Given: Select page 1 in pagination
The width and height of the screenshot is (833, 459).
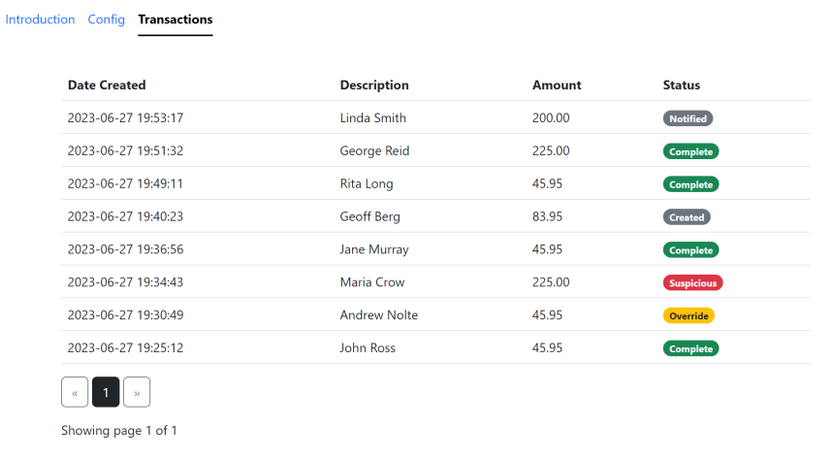Looking at the screenshot, I should point(106,392).
